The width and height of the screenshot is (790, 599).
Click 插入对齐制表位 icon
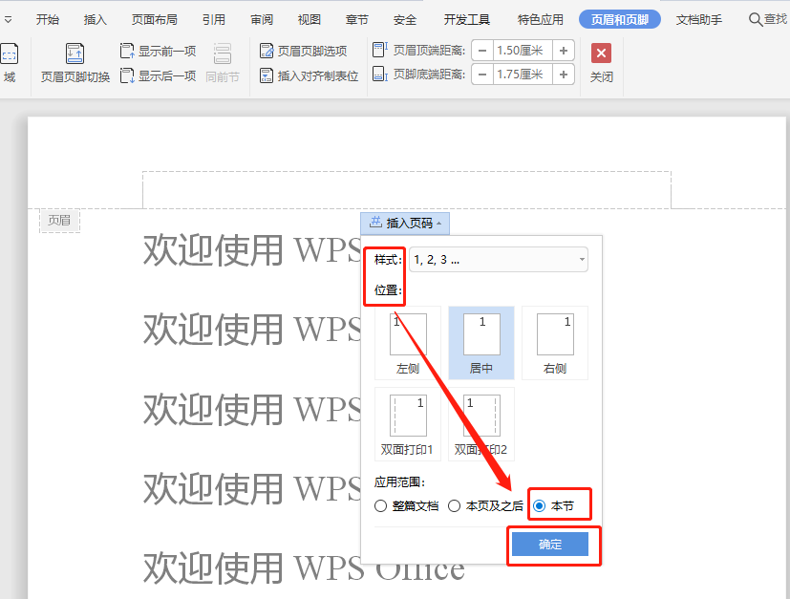(266, 75)
